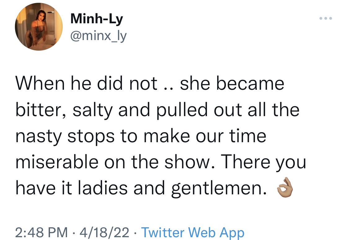Click the 2:48 PM timestamp
The height and width of the screenshot is (240, 349).
(42, 233)
